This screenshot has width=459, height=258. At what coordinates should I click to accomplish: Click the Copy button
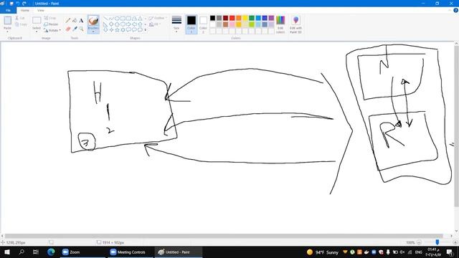21,24
